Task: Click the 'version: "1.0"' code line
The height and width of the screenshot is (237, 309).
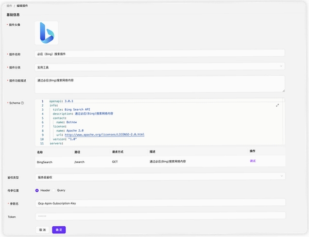Action: [x=65, y=139]
